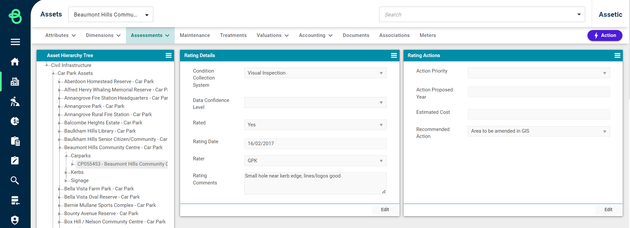Viewport: 630px width, 228px height.
Task: Open the clipboard pencil icon in sidebar
Action: pyautogui.click(x=15, y=160)
